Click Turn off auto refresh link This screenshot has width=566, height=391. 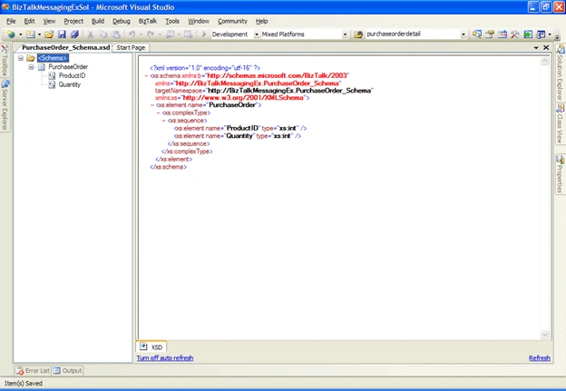click(x=165, y=358)
